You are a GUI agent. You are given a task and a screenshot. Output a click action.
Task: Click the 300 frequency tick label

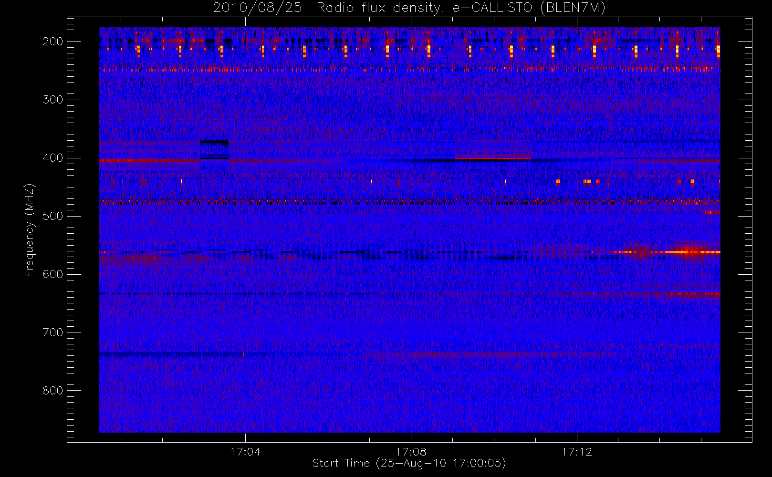tap(53, 100)
